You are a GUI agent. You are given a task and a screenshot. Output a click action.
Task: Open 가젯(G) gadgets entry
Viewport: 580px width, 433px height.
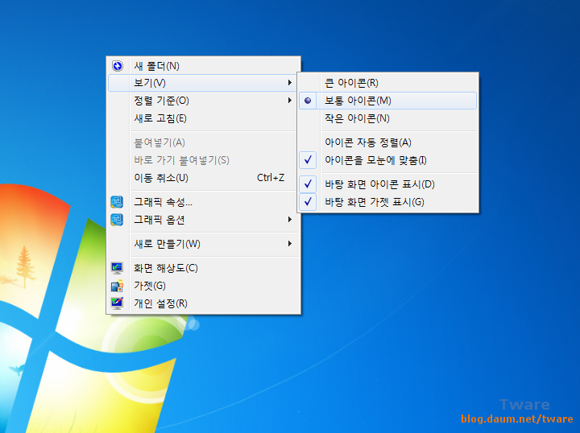tap(204, 286)
